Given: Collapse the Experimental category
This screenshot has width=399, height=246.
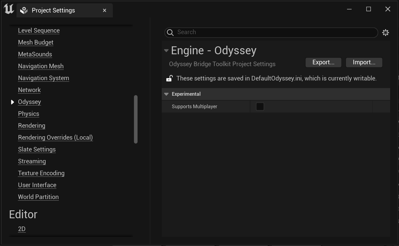Looking at the screenshot, I should tap(166, 94).
